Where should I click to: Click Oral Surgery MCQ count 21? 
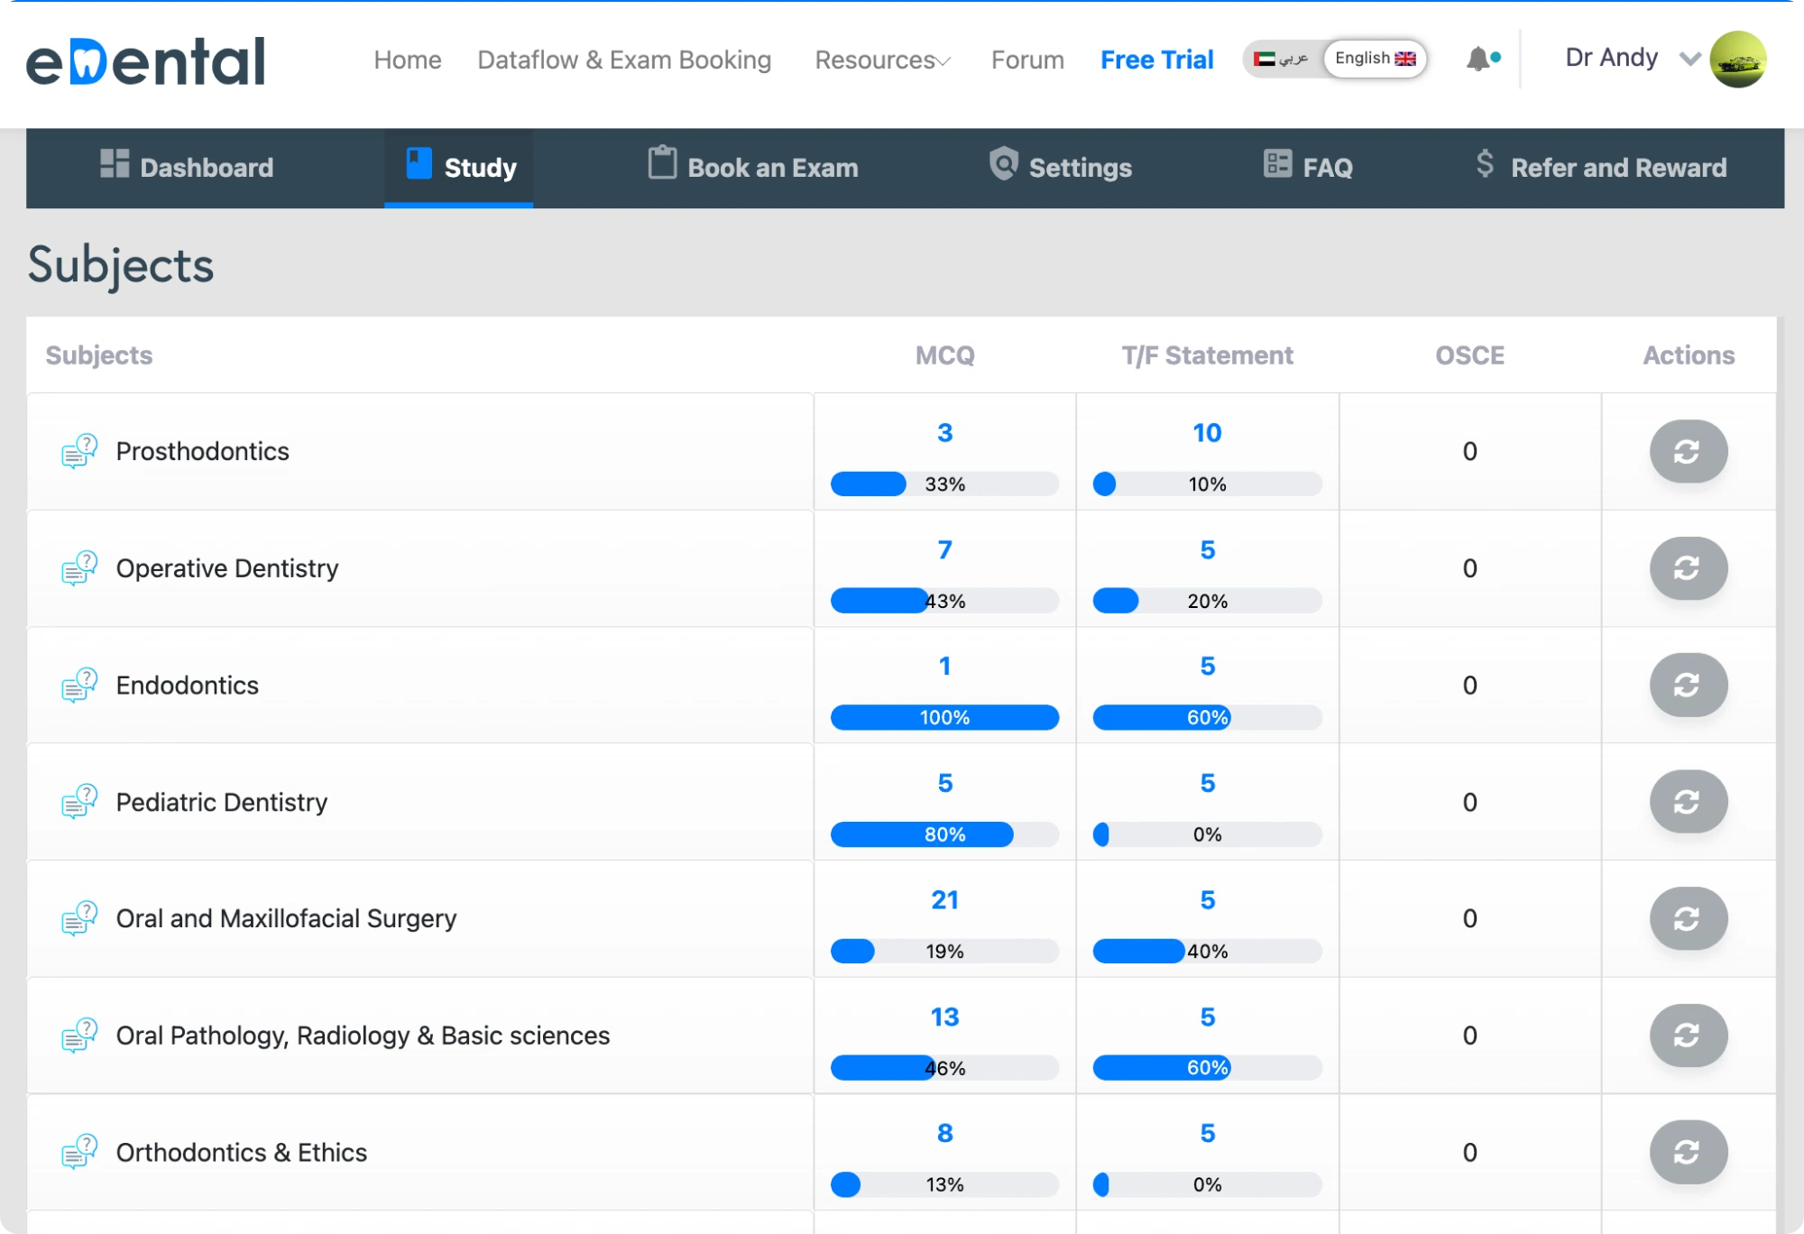pyautogui.click(x=944, y=899)
